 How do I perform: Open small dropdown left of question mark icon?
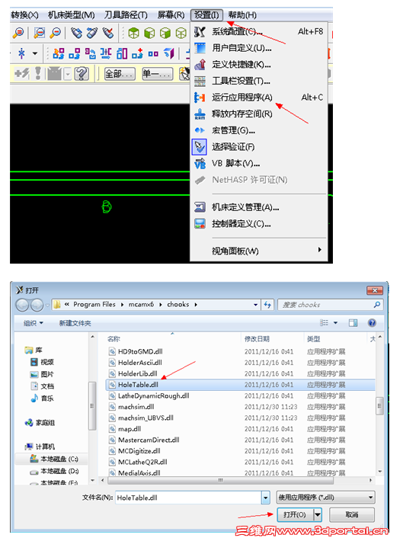point(67,73)
